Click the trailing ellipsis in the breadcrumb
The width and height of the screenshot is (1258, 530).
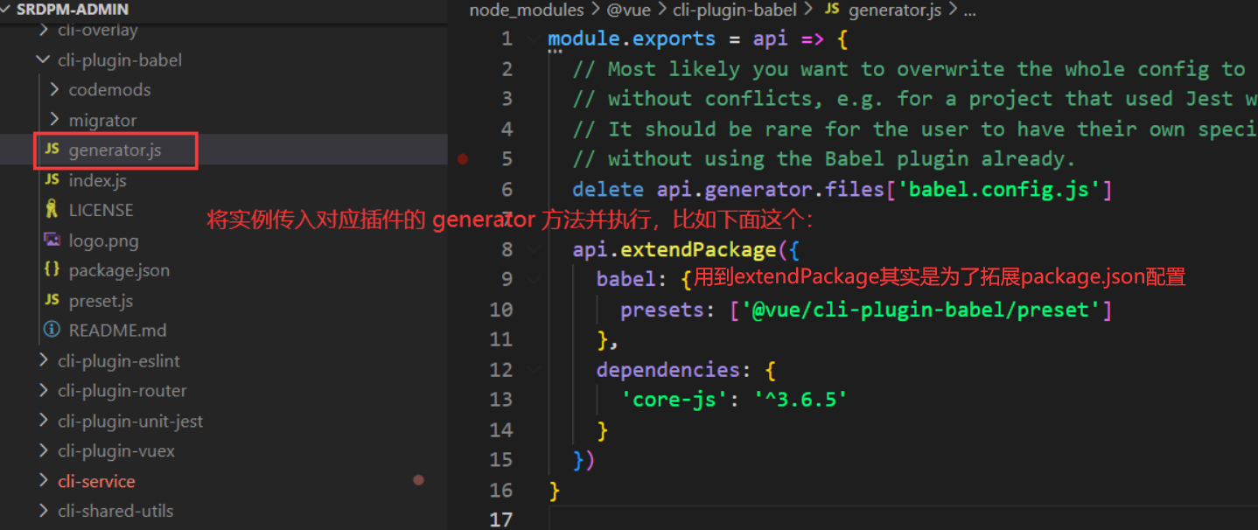tap(968, 10)
